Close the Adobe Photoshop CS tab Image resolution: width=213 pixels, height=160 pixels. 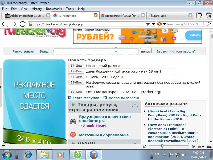point(48,15)
